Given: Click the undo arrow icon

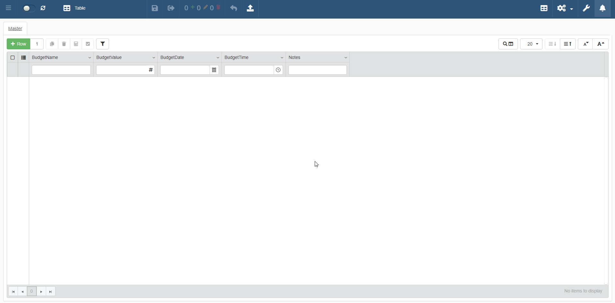Looking at the screenshot, I should 234,8.
